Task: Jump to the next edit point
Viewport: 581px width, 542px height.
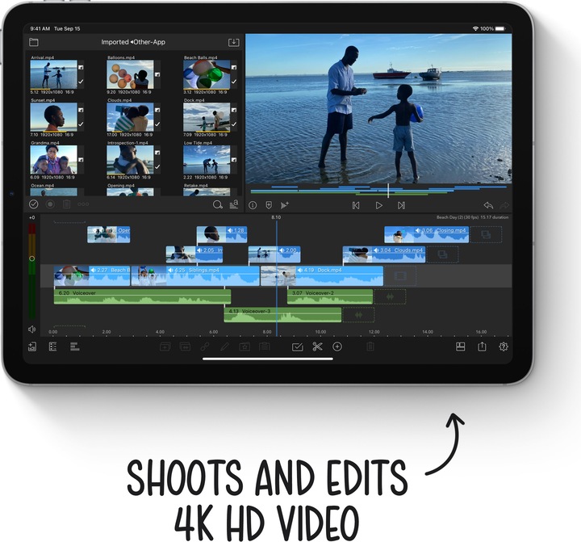Action: click(x=401, y=205)
